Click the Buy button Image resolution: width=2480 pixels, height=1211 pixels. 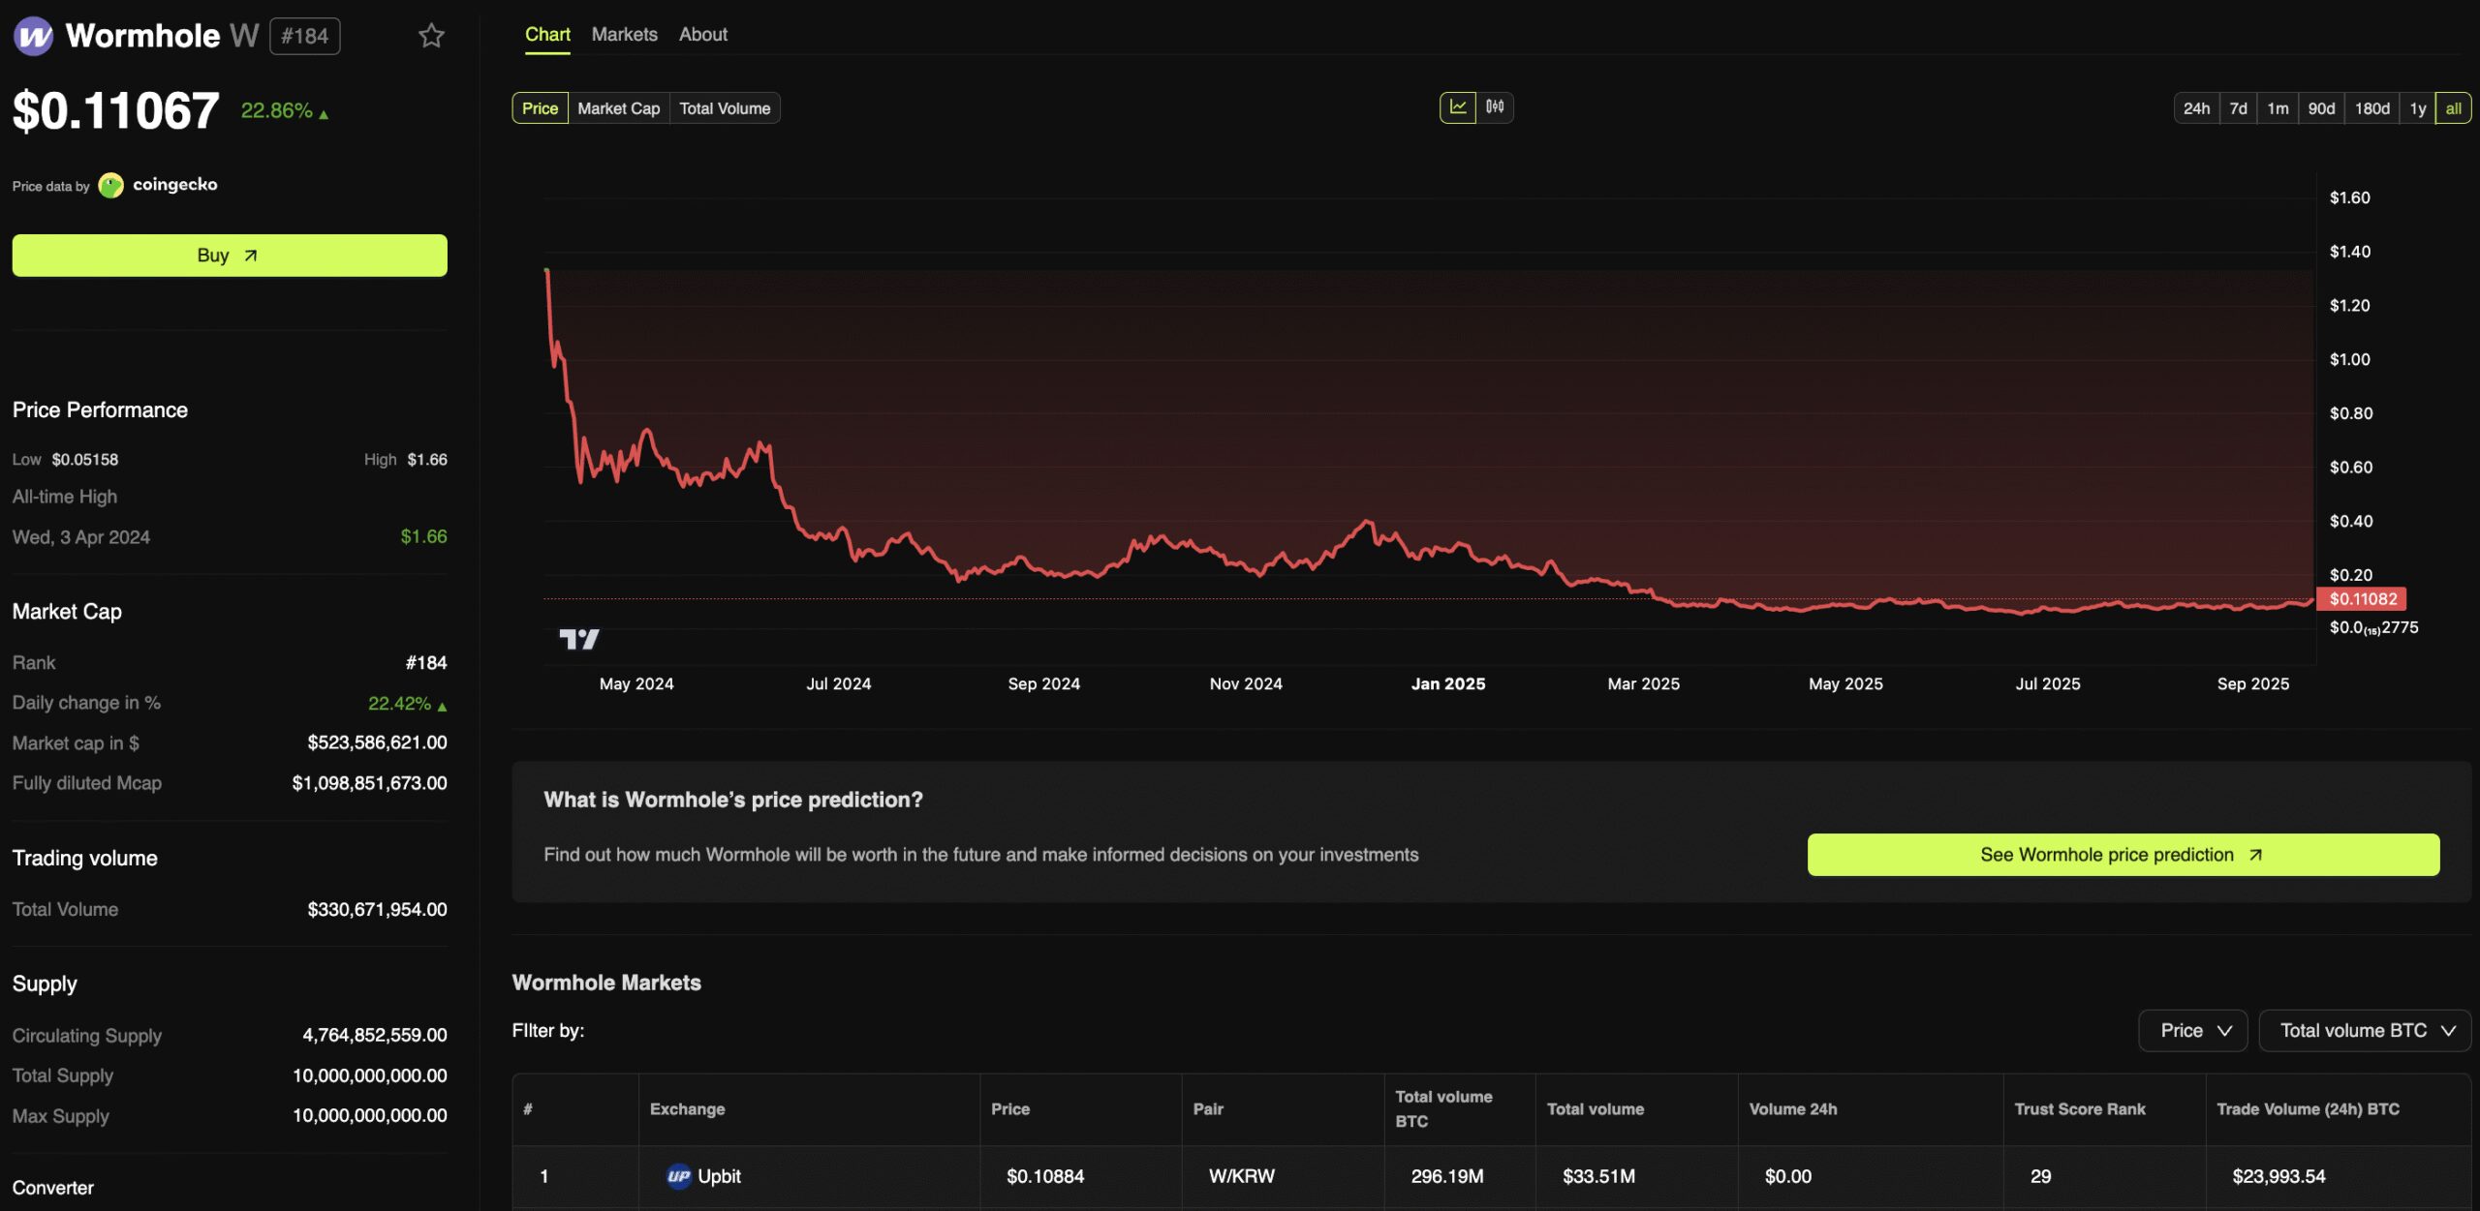click(x=229, y=255)
